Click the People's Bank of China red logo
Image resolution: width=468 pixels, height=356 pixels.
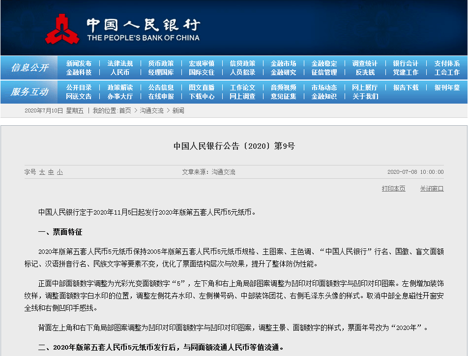pos(62,29)
